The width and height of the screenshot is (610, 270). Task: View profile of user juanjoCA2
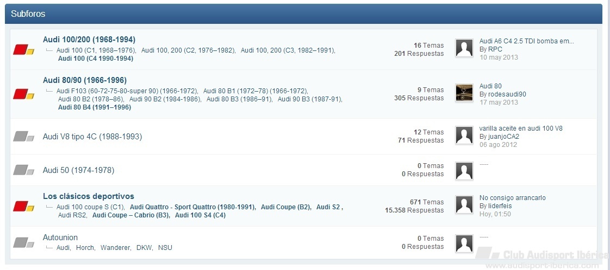(504, 137)
